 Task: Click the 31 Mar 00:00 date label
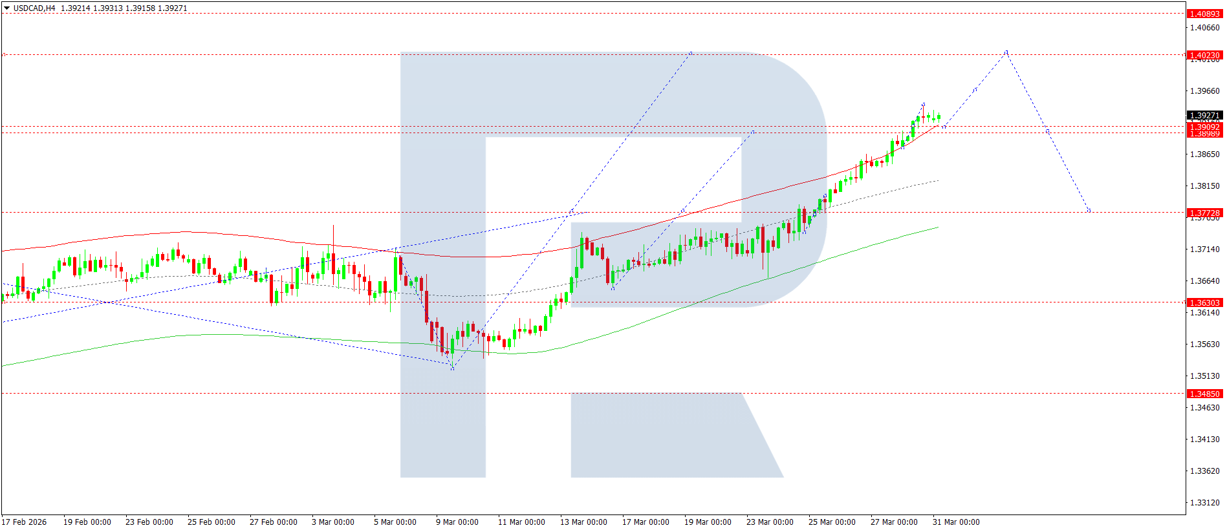[955, 522]
